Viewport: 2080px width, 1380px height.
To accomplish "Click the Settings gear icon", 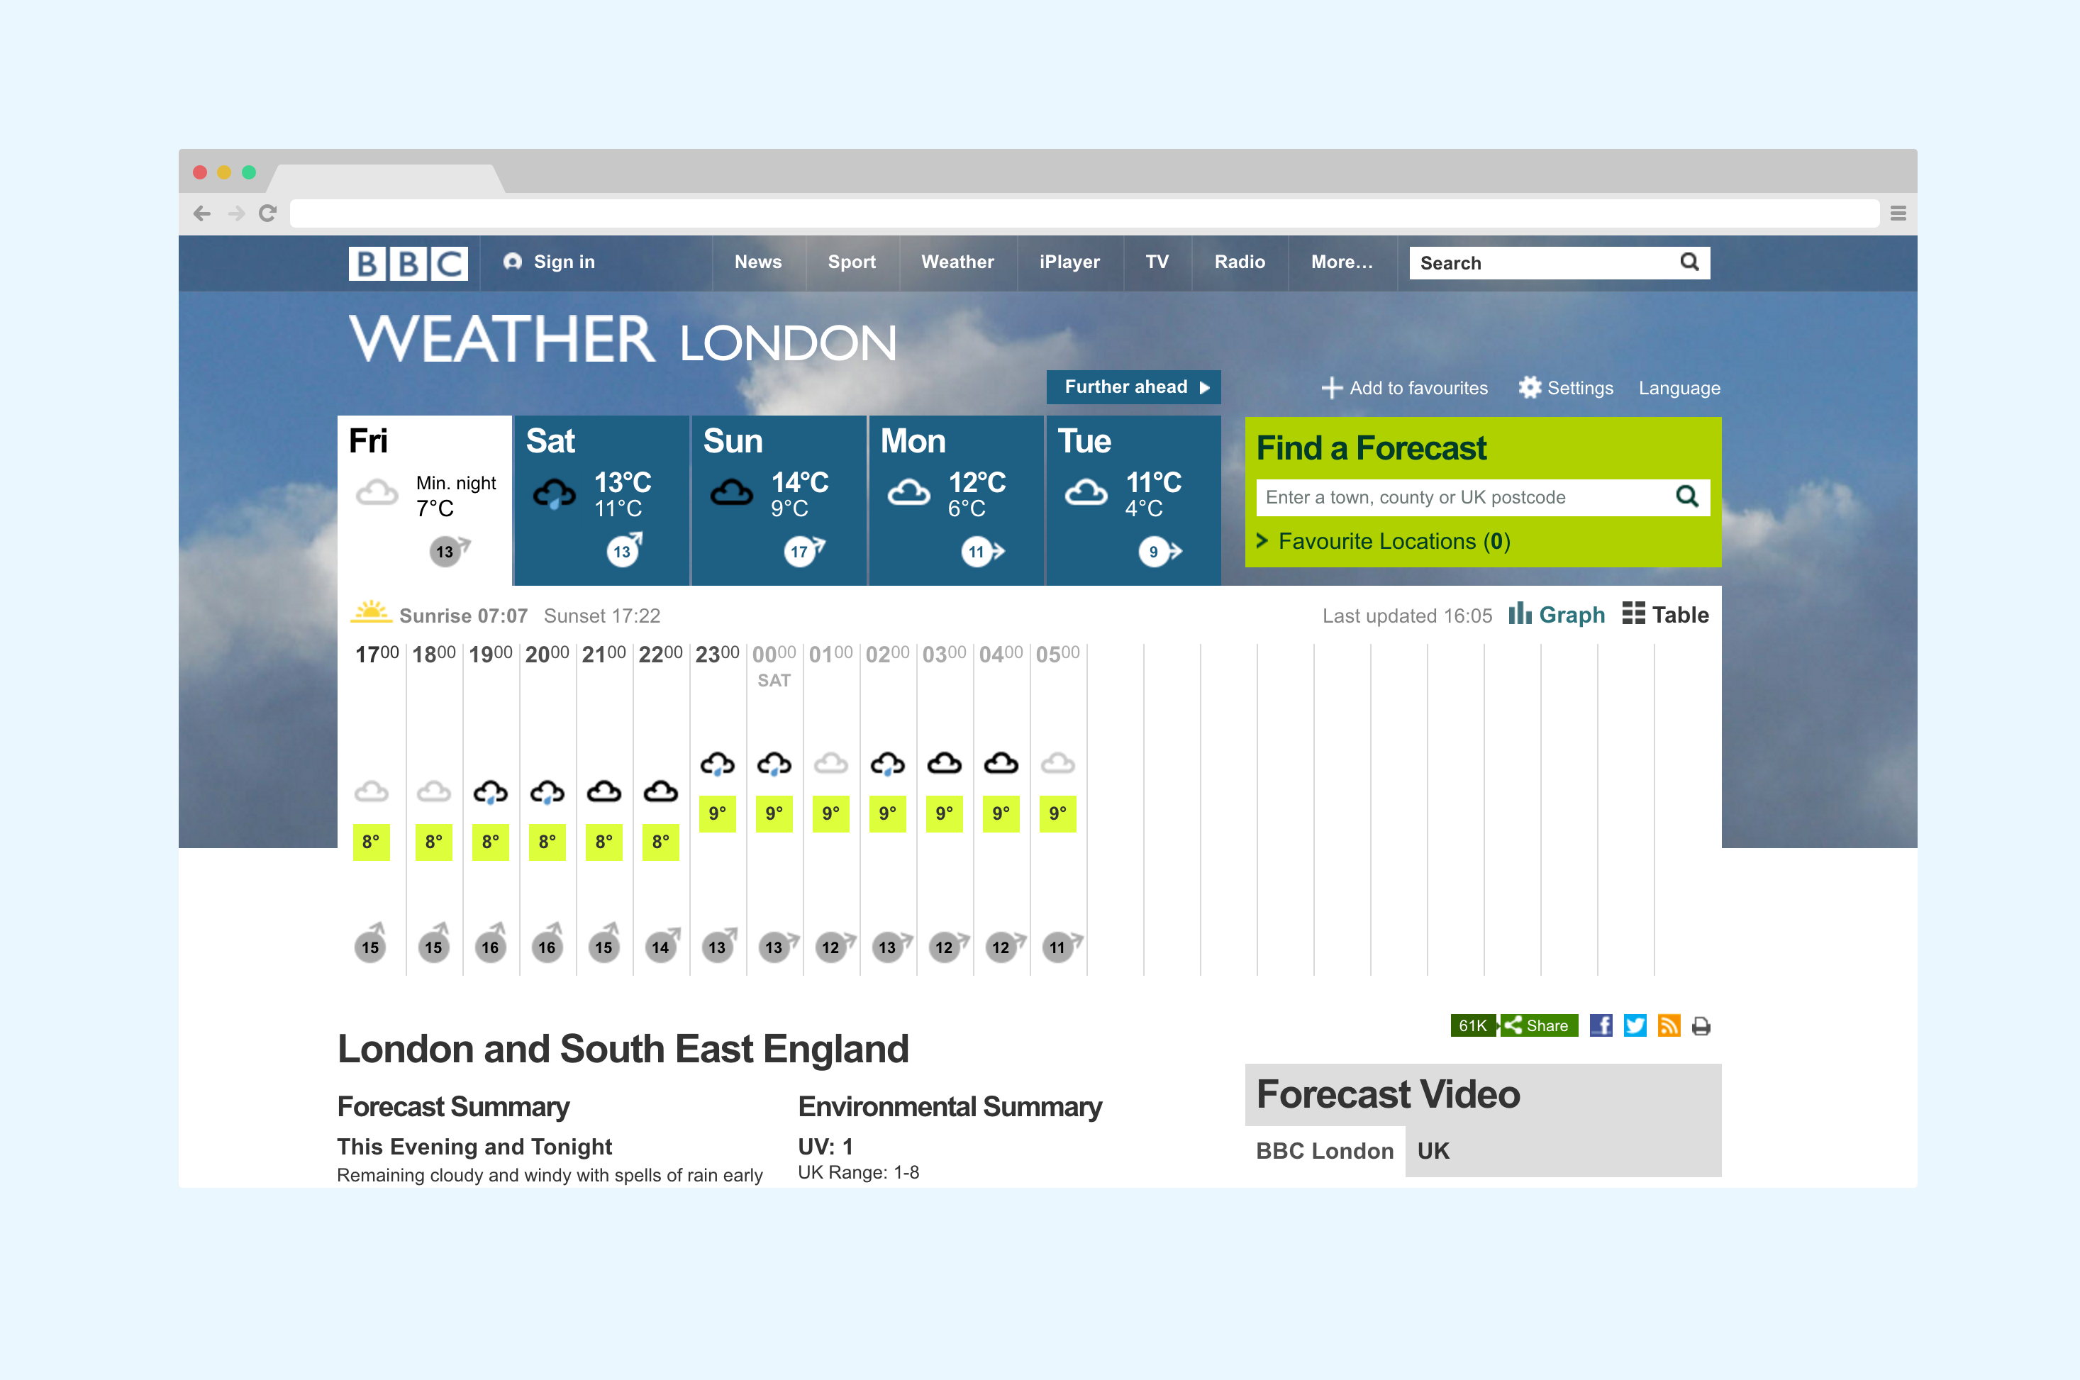I will (x=1530, y=388).
